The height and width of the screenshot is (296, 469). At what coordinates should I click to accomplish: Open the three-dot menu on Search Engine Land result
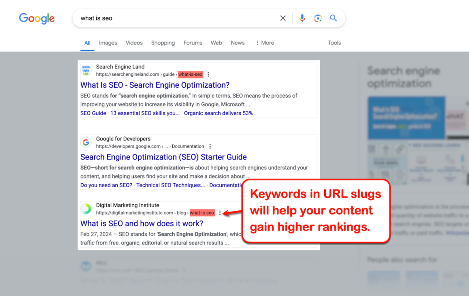click(208, 74)
